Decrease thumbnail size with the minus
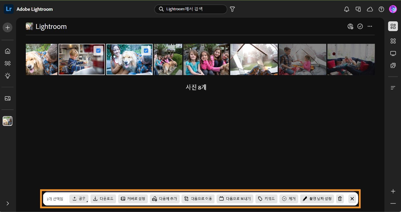401x212 pixels. click(x=393, y=203)
